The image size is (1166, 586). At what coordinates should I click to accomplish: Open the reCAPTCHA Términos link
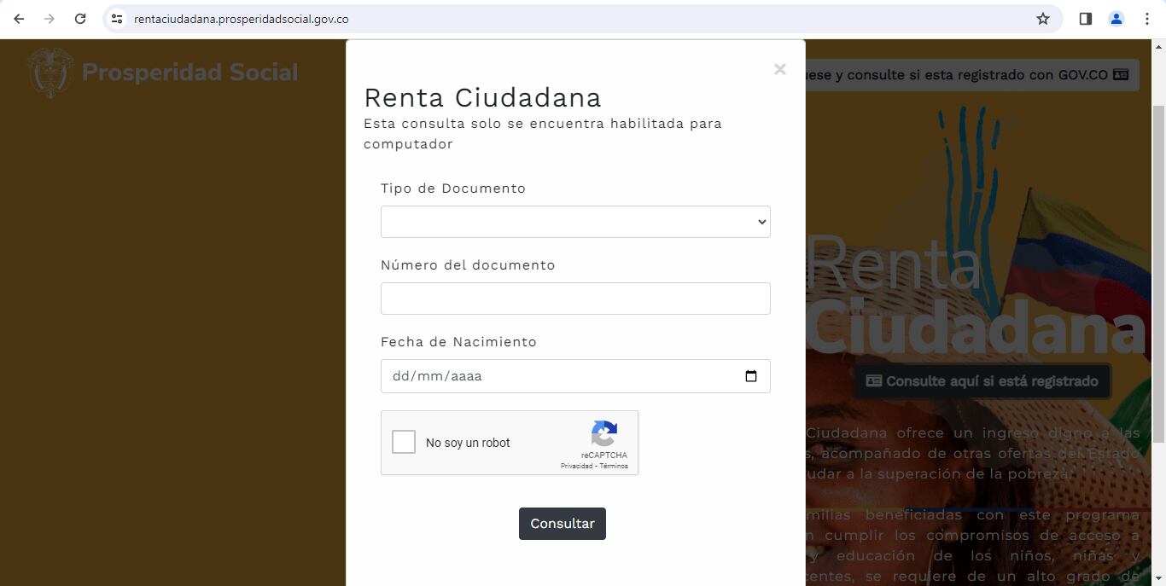[614, 467]
